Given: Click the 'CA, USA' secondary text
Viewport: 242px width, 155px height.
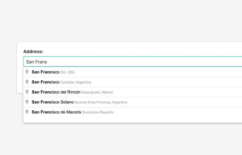Looking at the screenshot, I should pos(67,72).
